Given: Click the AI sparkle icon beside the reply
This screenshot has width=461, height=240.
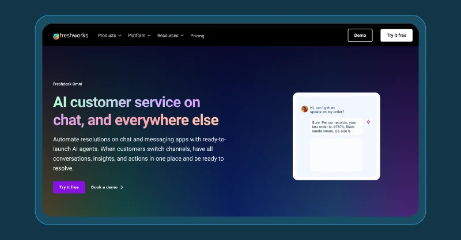Looking at the screenshot, I should pyautogui.click(x=368, y=122).
